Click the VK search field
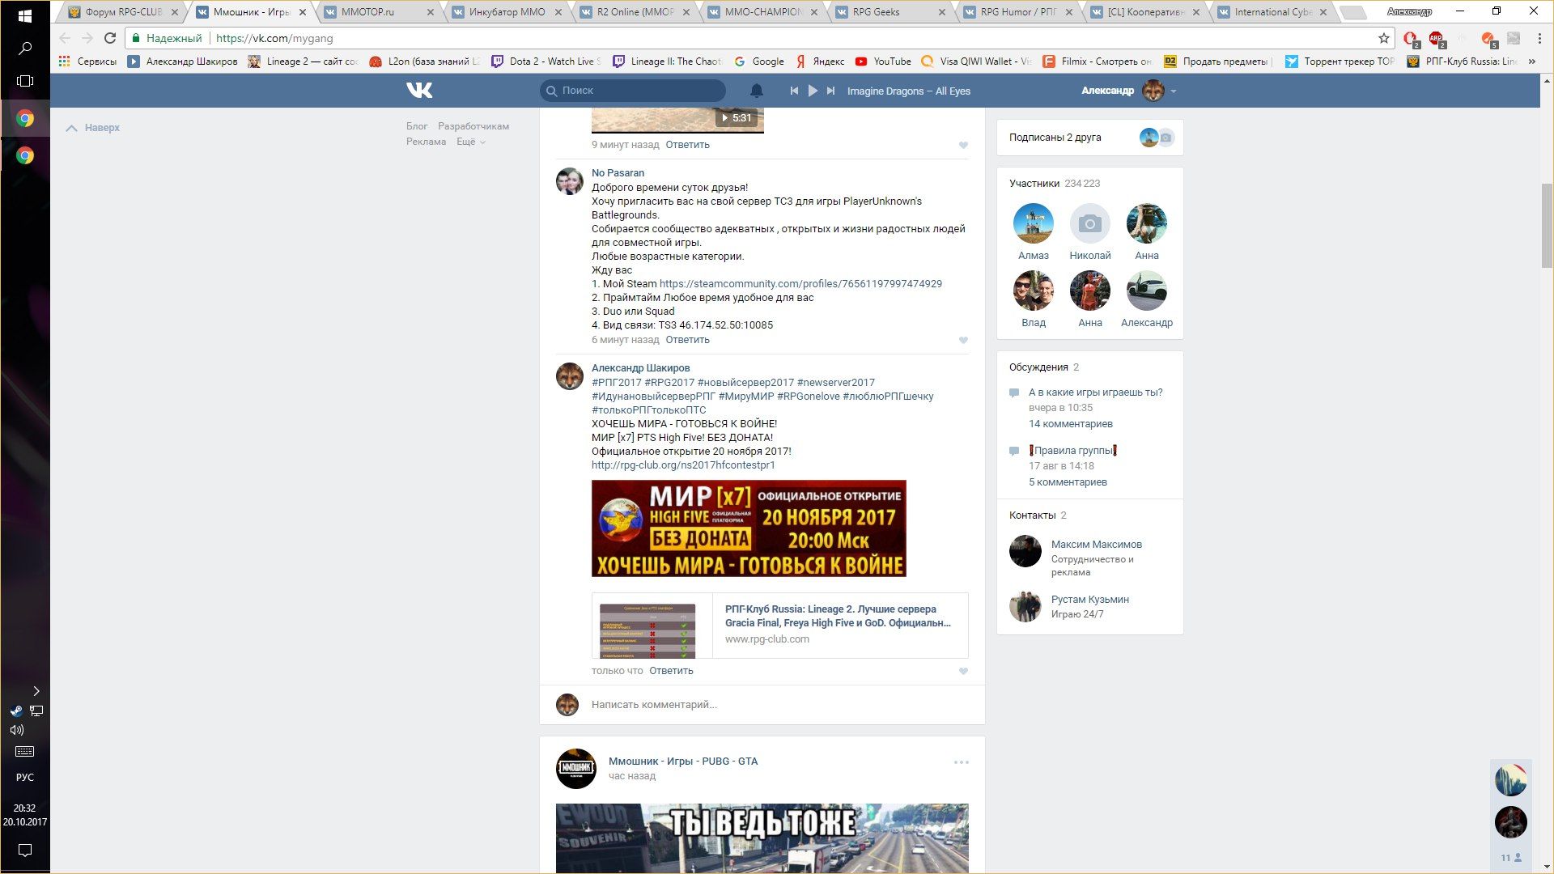 (x=633, y=91)
